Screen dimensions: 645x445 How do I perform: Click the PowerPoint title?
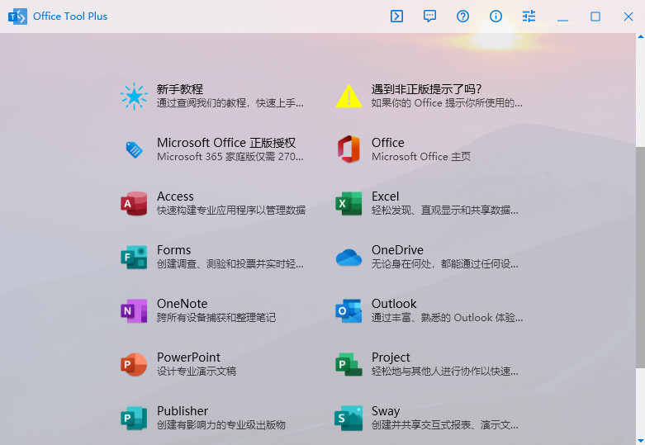(x=189, y=357)
